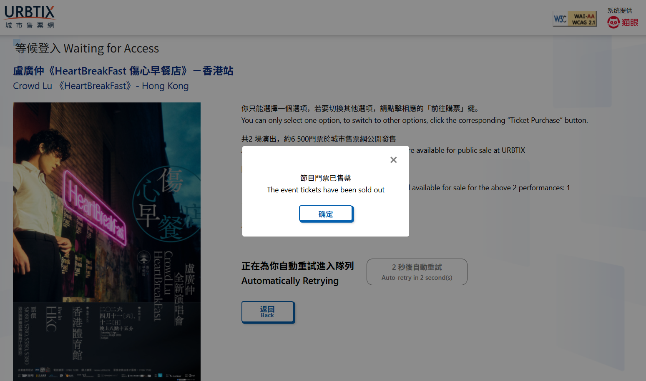Click the 共2場演出 ticket release notice line
The width and height of the screenshot is (646, 381).
pyautogui.click(x=319, y=139)
